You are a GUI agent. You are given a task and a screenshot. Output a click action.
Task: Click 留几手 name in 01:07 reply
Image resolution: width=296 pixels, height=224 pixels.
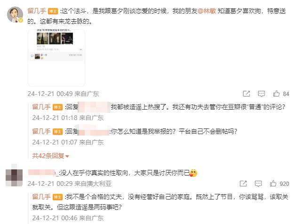point(41,131)
